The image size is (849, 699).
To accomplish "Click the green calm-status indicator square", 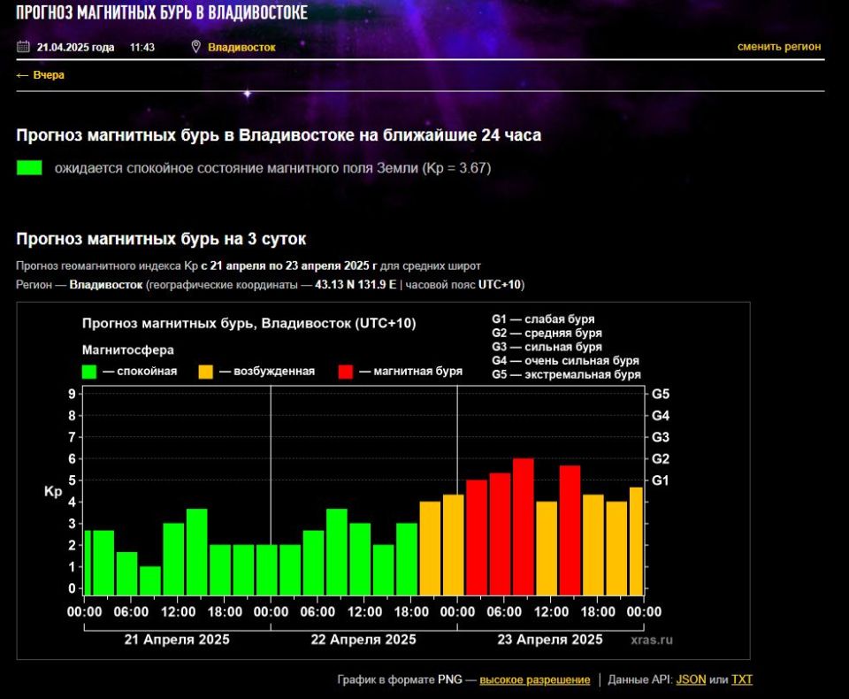I will [29, 167].
